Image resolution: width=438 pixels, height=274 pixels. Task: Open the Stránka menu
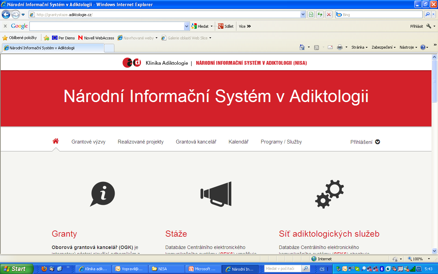[359, 47]
